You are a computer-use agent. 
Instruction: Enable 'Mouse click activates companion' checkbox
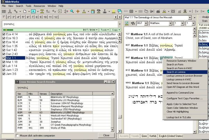[x=17, y=135]
